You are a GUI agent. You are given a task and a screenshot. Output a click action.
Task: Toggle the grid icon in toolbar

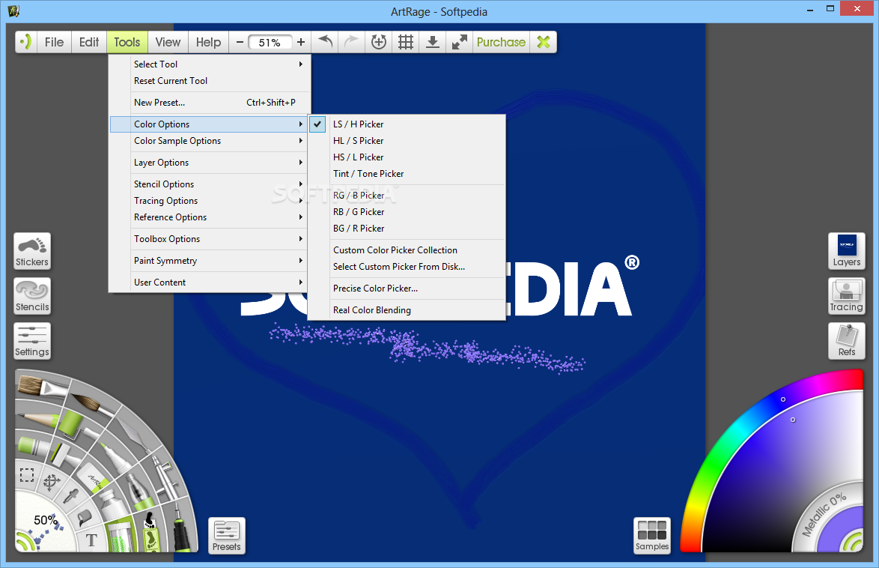(405, 42)
